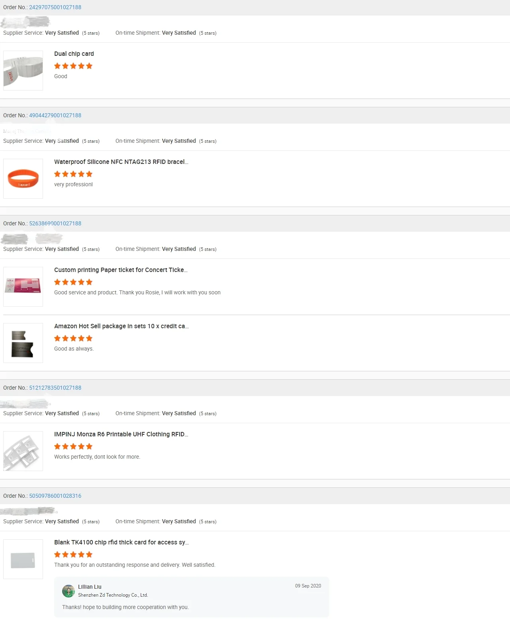This screenshot has width=510, height=621.
Task: Open order number 49044279001027188 link
Action: 55,115
